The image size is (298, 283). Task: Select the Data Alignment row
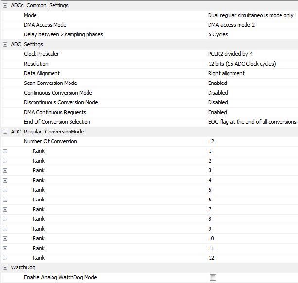42,73
